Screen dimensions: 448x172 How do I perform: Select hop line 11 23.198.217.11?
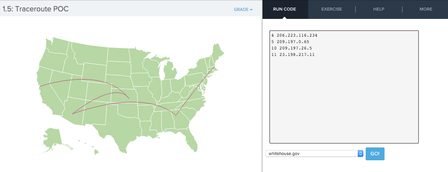[293, 54]
